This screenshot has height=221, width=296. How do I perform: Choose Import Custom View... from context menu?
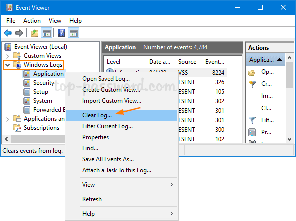(122, 101)
